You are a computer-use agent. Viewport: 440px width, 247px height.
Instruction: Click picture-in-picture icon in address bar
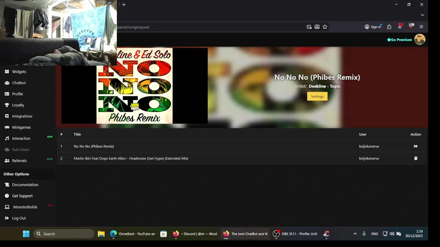pos(309,27)
